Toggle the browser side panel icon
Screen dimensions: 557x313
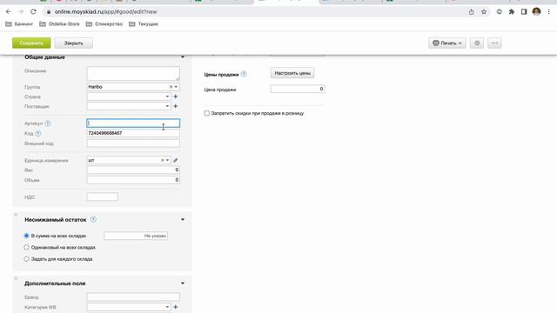point(524,11)
